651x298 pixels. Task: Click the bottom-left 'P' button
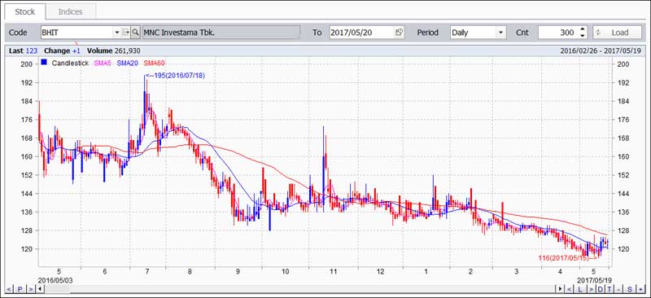point(20,289)
